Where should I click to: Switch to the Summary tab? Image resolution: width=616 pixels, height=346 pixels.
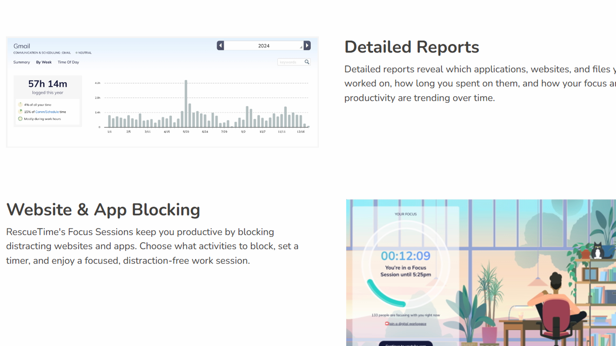click(x=21, y=62)
